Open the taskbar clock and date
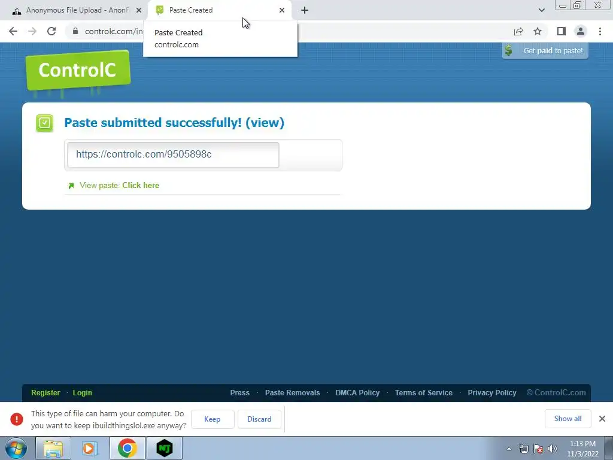 click(x=582, y=449)
